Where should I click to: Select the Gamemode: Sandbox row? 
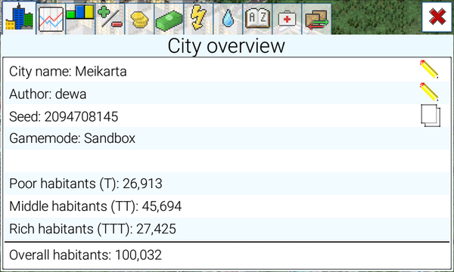[227, 138]
